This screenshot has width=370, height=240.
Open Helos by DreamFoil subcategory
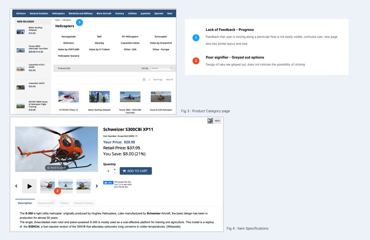[161, 43]
